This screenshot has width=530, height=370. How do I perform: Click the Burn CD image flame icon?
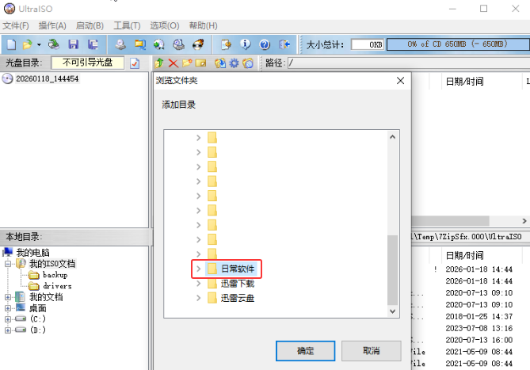(200, 44)
